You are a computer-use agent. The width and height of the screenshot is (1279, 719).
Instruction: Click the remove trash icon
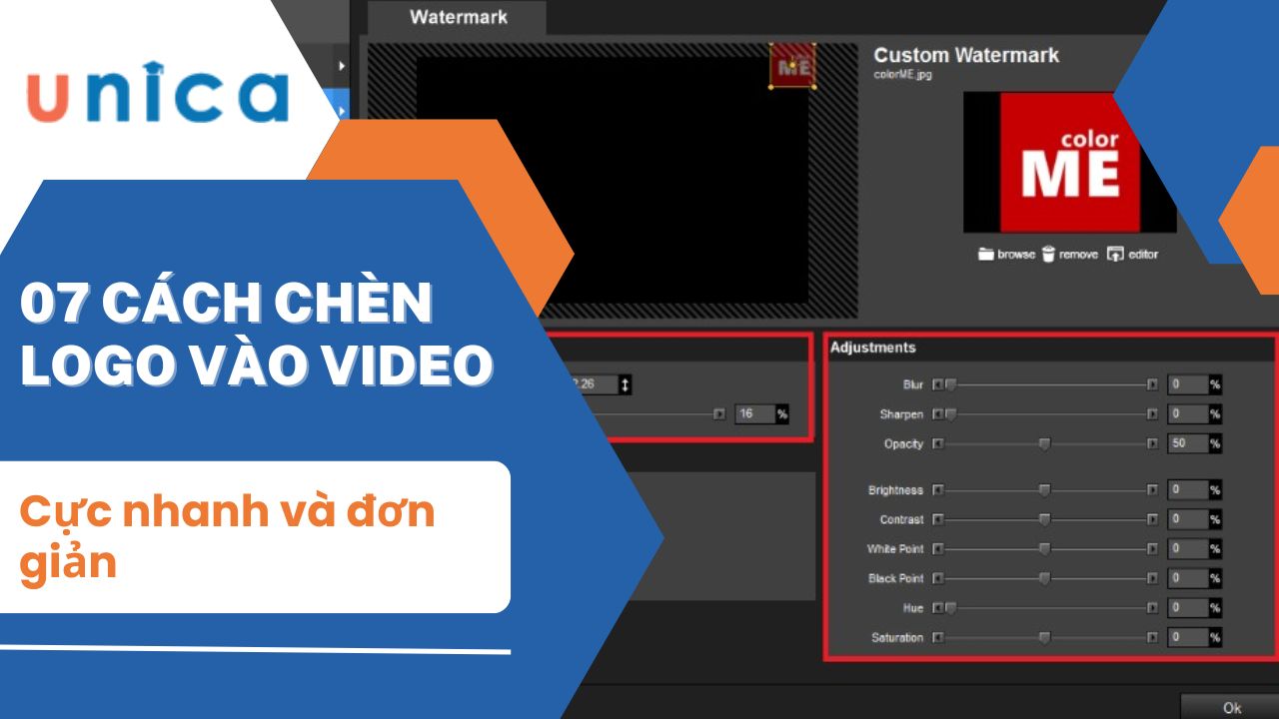click(1048, 255)
